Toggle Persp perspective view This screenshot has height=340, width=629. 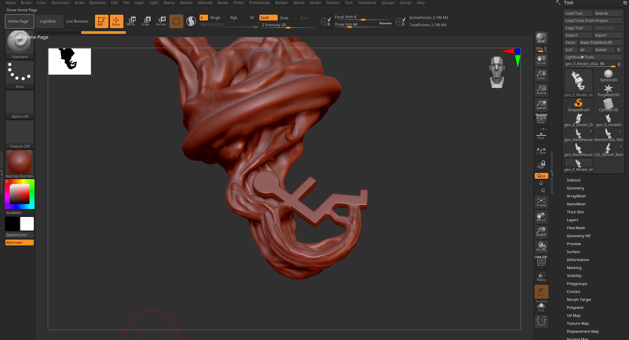coord(541,119)
